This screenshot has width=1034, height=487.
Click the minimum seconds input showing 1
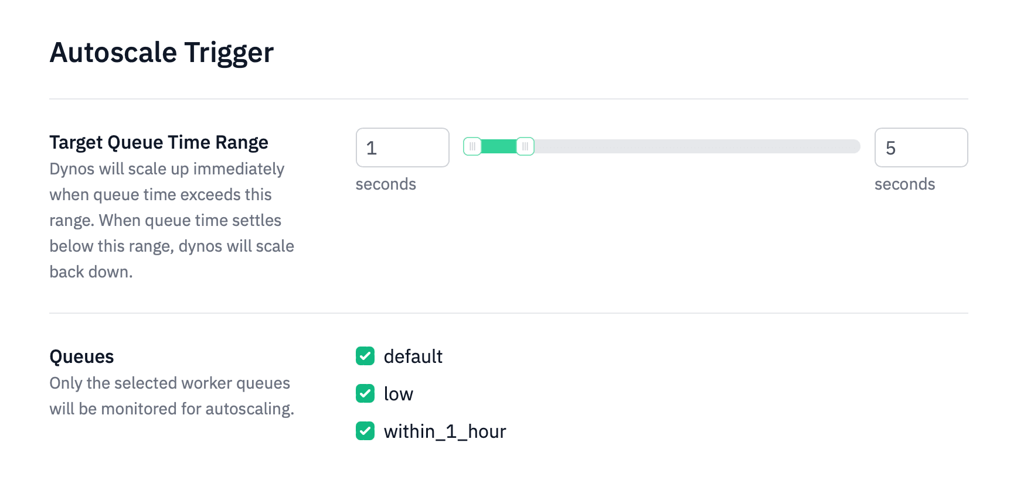click(x=402, y=148)
